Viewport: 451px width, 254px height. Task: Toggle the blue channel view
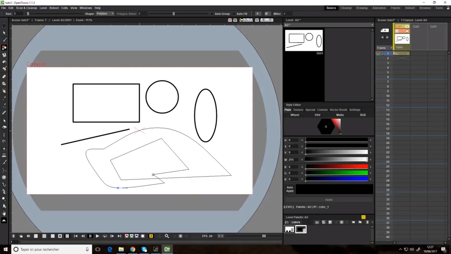(137, 236)
